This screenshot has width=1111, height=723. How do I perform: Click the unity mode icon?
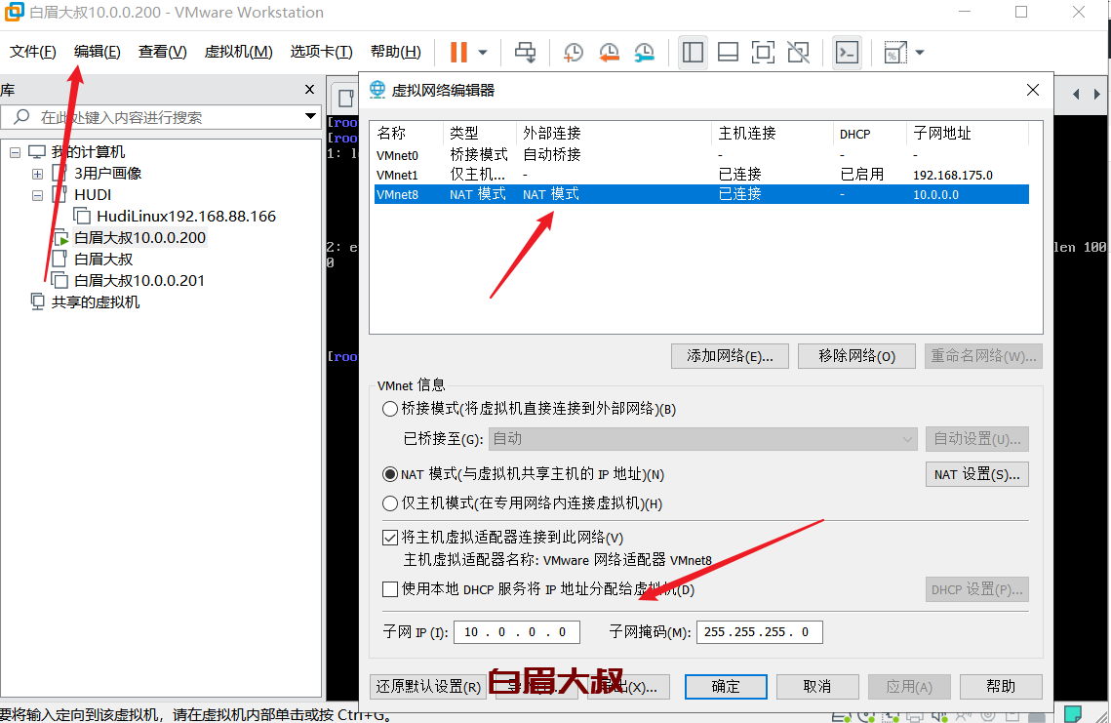click(x=799, y=53)
